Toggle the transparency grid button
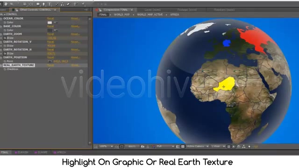Screen dimensions: 299x168 click(183, 147)
